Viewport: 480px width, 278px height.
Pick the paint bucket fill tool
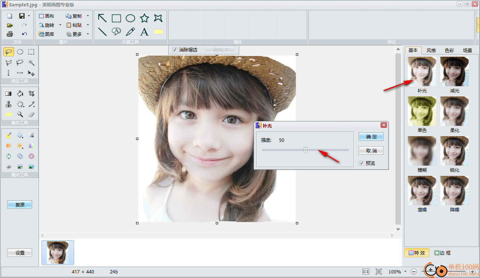20,93
